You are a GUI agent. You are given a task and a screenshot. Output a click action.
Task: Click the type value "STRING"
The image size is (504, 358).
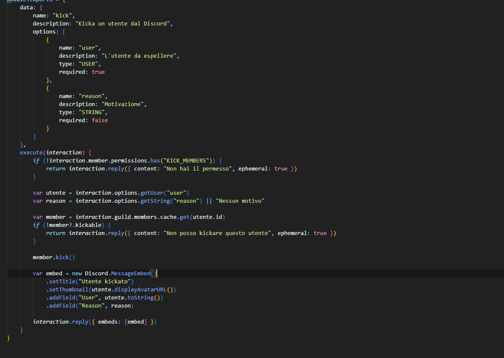pos(92,112)
